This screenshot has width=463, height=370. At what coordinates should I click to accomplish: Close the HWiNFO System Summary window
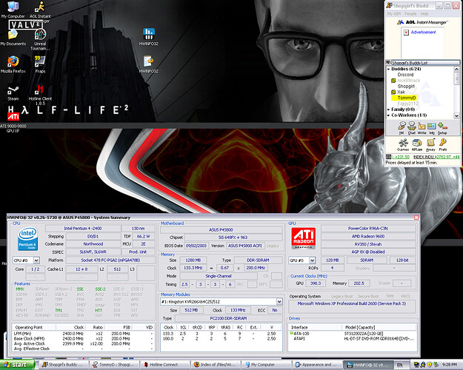point(416,218)
